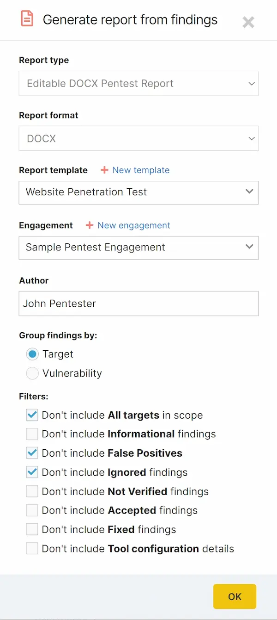Click the Author field containing John Pentester

138,304
